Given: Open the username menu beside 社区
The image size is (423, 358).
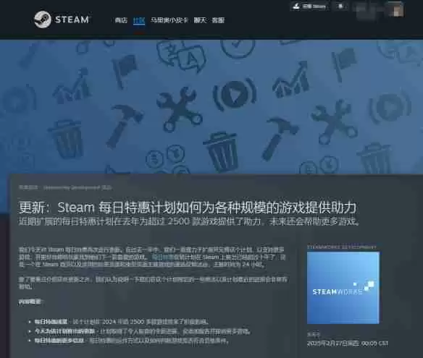Looking at the screenshot, I should tap(169, 20).
